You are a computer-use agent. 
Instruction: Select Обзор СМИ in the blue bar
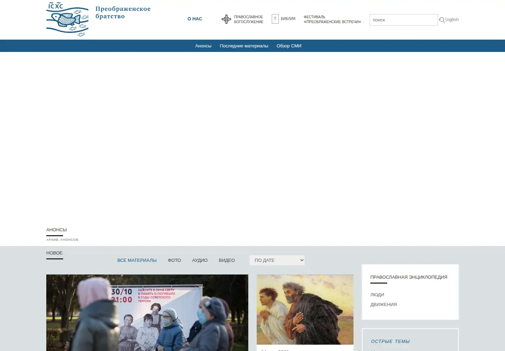[x=289, y=46]
